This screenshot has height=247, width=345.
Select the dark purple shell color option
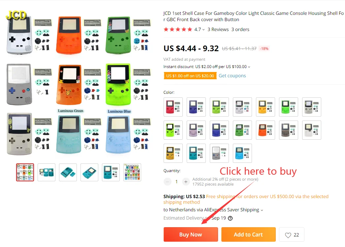tap(196, 107)
